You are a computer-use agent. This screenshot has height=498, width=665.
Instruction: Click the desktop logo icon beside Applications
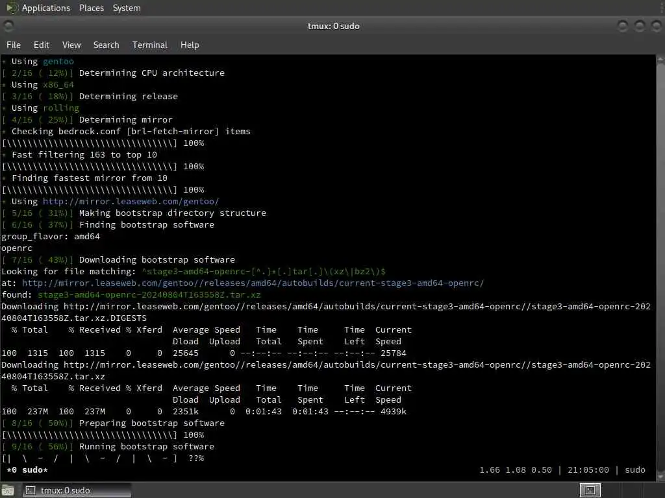point(12,8)
